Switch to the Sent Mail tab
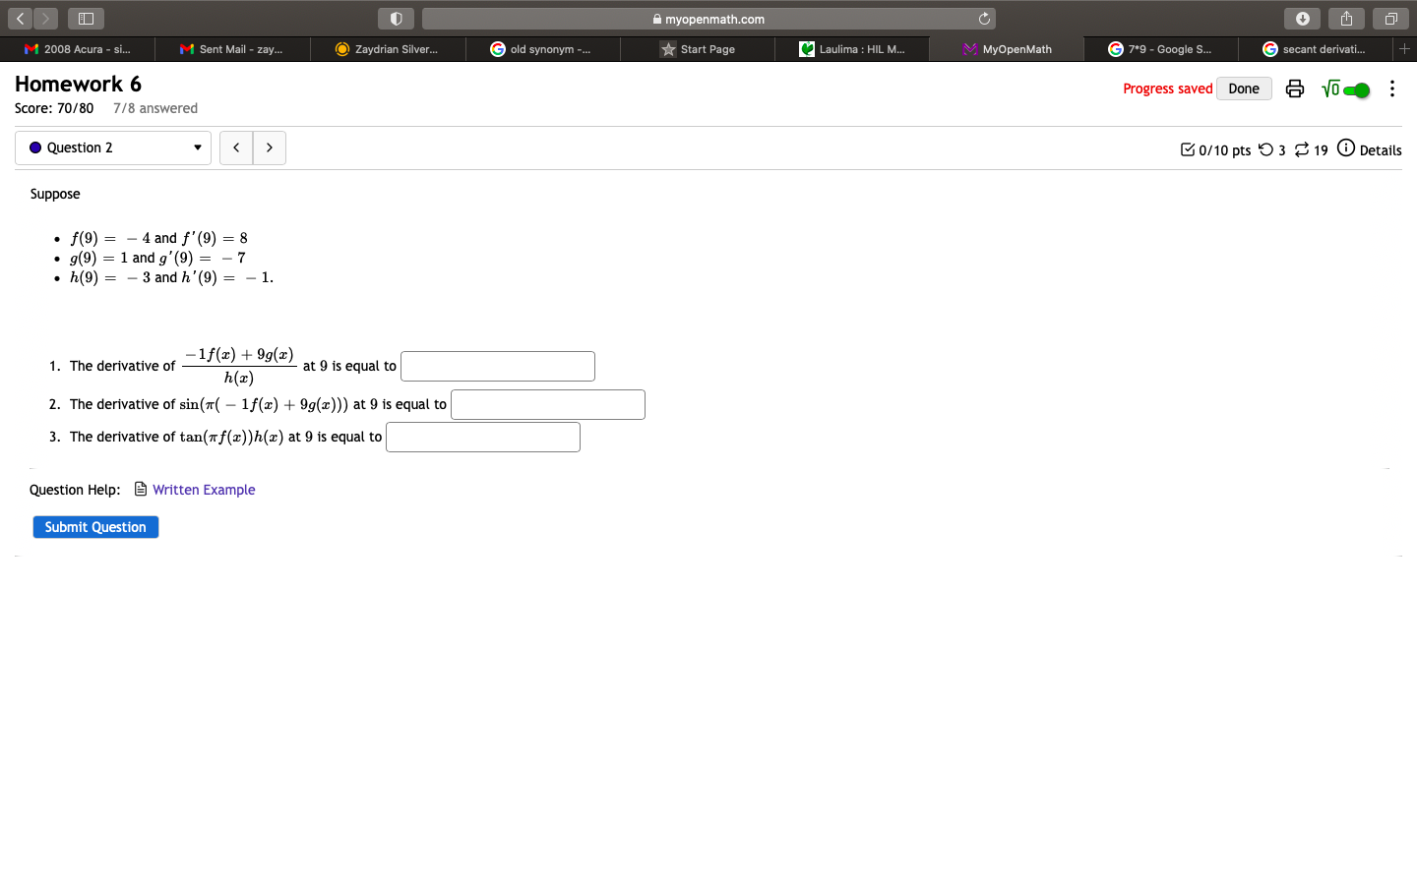Screen dimensions: 1417x885 tap(232, 49)
